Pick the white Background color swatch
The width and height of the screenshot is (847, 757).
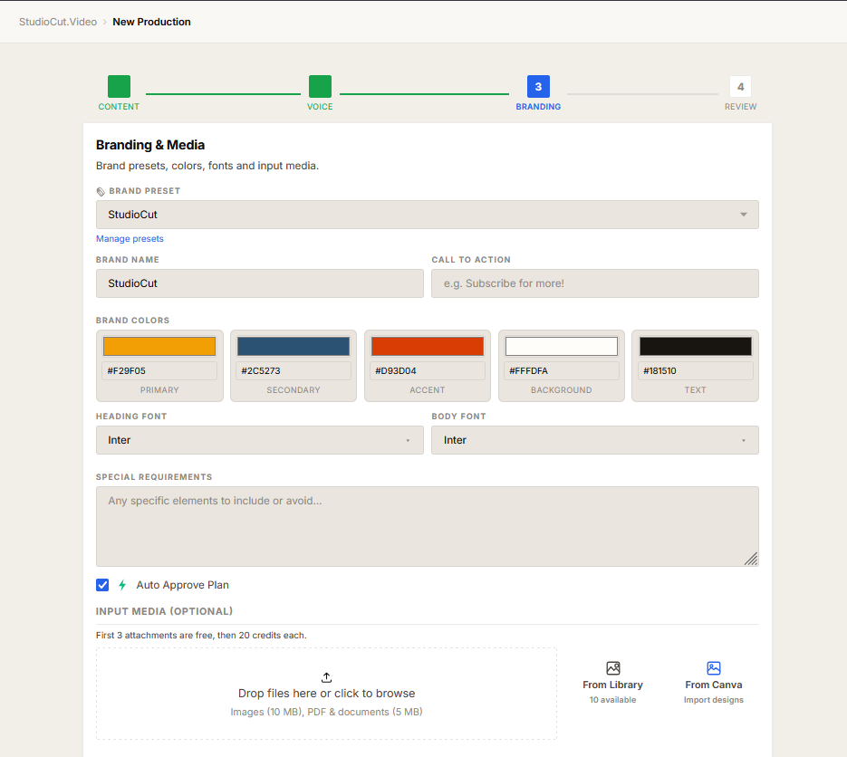[562, 346]
